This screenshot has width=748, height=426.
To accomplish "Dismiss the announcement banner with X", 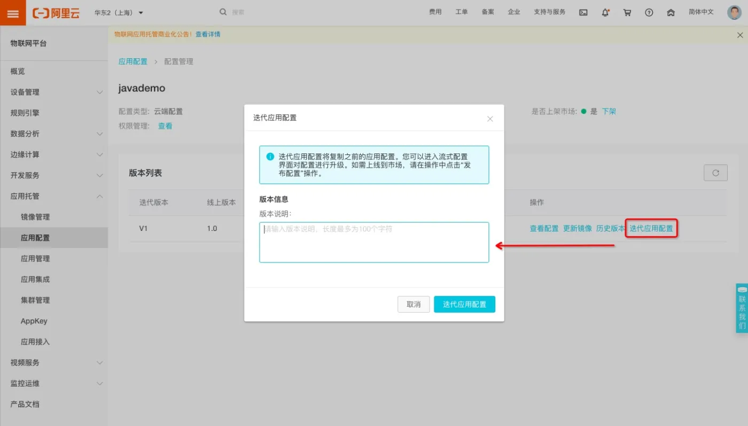I will pos(740,35).
